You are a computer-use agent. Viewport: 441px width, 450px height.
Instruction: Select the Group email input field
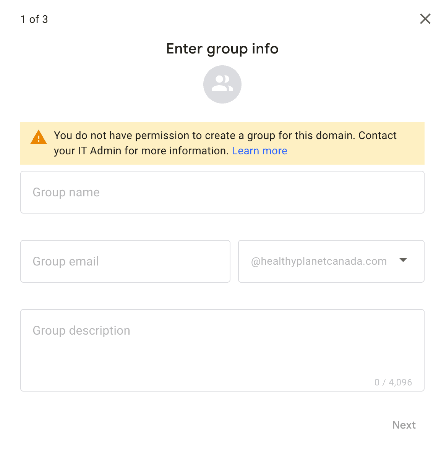(x=125, y=261)
